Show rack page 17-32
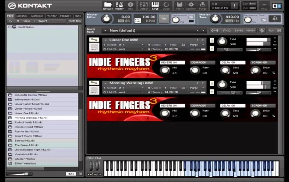The height and width of the screenshot is (182, 289). pos(227,30)
